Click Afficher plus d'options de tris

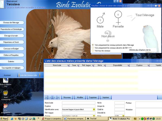pyautogui.click(x=140, y=50)
